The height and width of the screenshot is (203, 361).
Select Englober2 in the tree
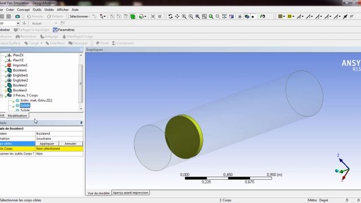[x=20, y=80]
